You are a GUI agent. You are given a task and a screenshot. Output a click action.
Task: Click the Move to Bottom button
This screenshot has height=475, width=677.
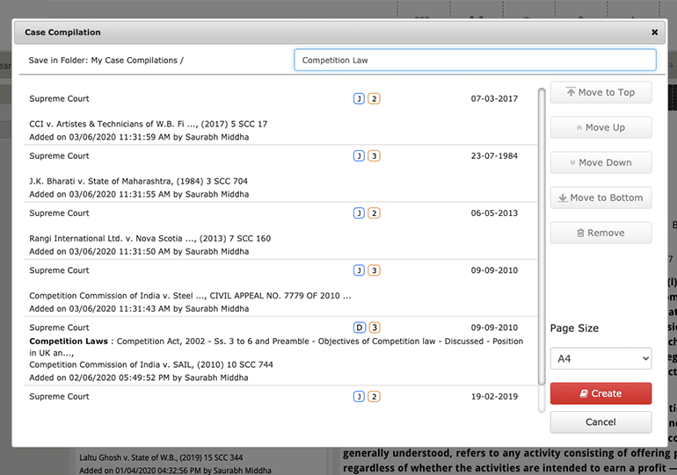(x=601, y=198)
